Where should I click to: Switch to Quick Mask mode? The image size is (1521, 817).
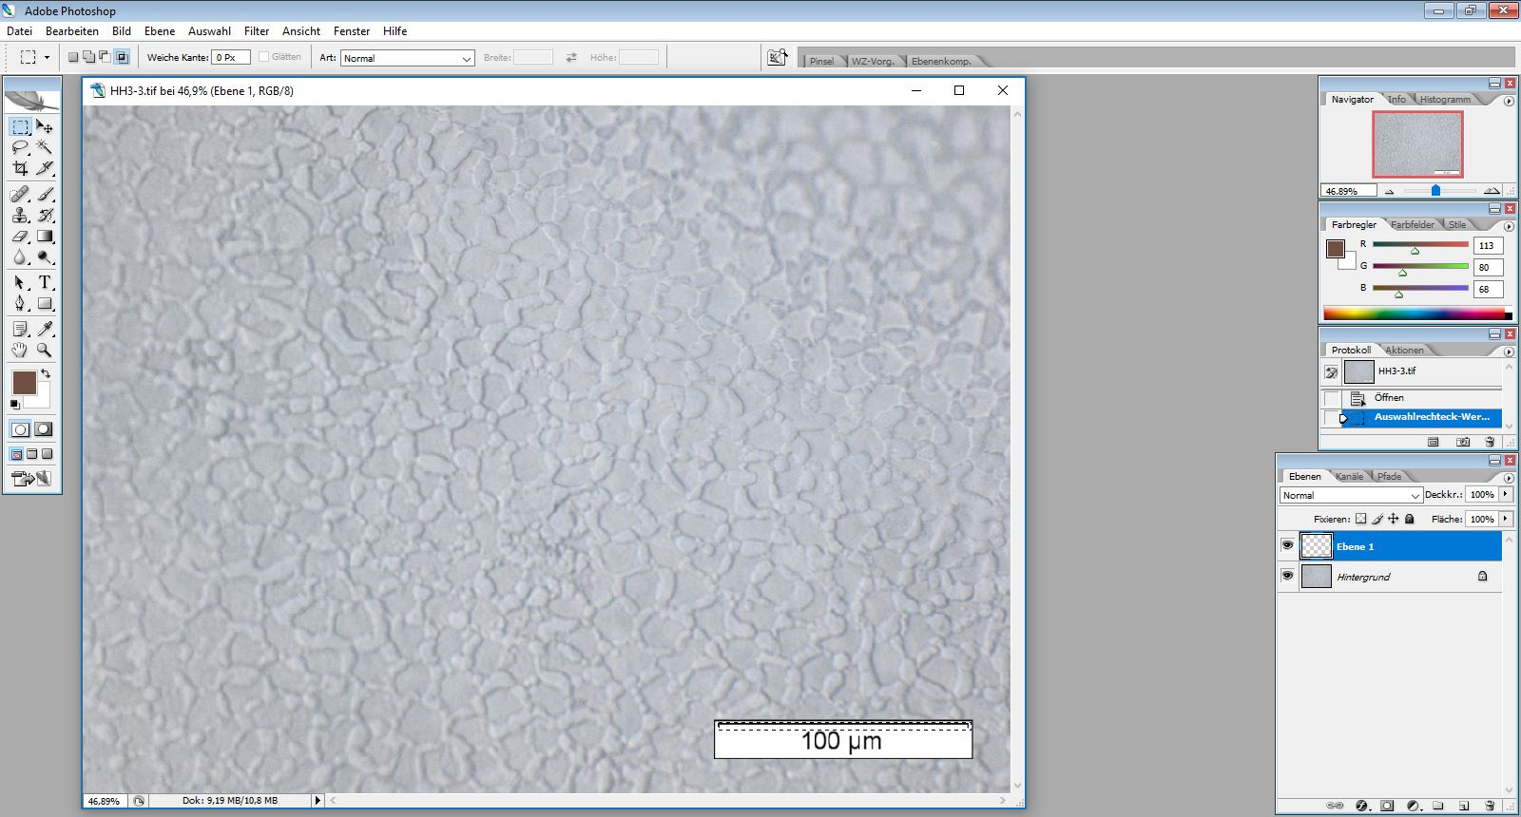(x=43, y=429)
